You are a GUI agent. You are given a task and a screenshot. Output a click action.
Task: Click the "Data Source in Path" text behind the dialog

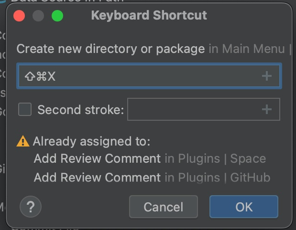67,1
